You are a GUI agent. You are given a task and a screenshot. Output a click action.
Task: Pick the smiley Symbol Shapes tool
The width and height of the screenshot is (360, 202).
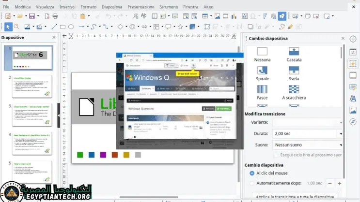click(132, 27)
